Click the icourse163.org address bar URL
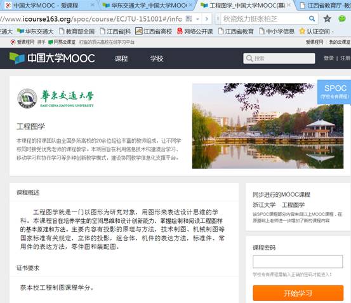 (91, 19)
